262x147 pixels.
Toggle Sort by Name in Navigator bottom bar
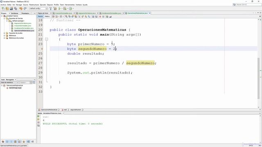(x=28, y=142)
